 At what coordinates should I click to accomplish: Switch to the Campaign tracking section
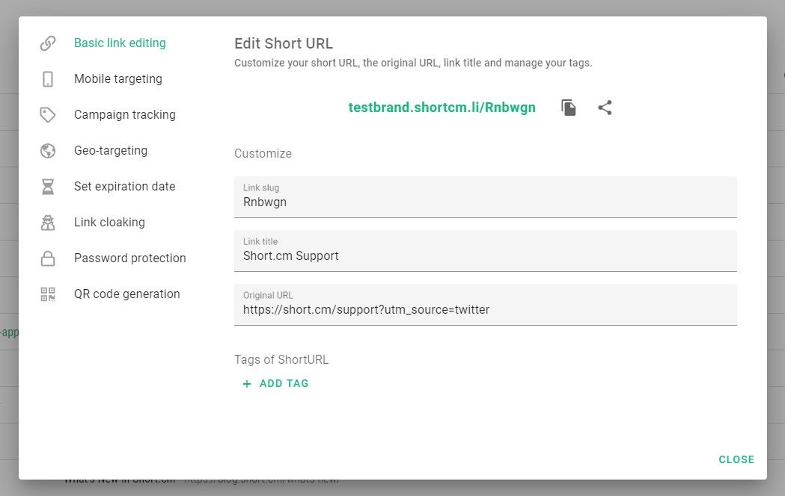point(124,114)
